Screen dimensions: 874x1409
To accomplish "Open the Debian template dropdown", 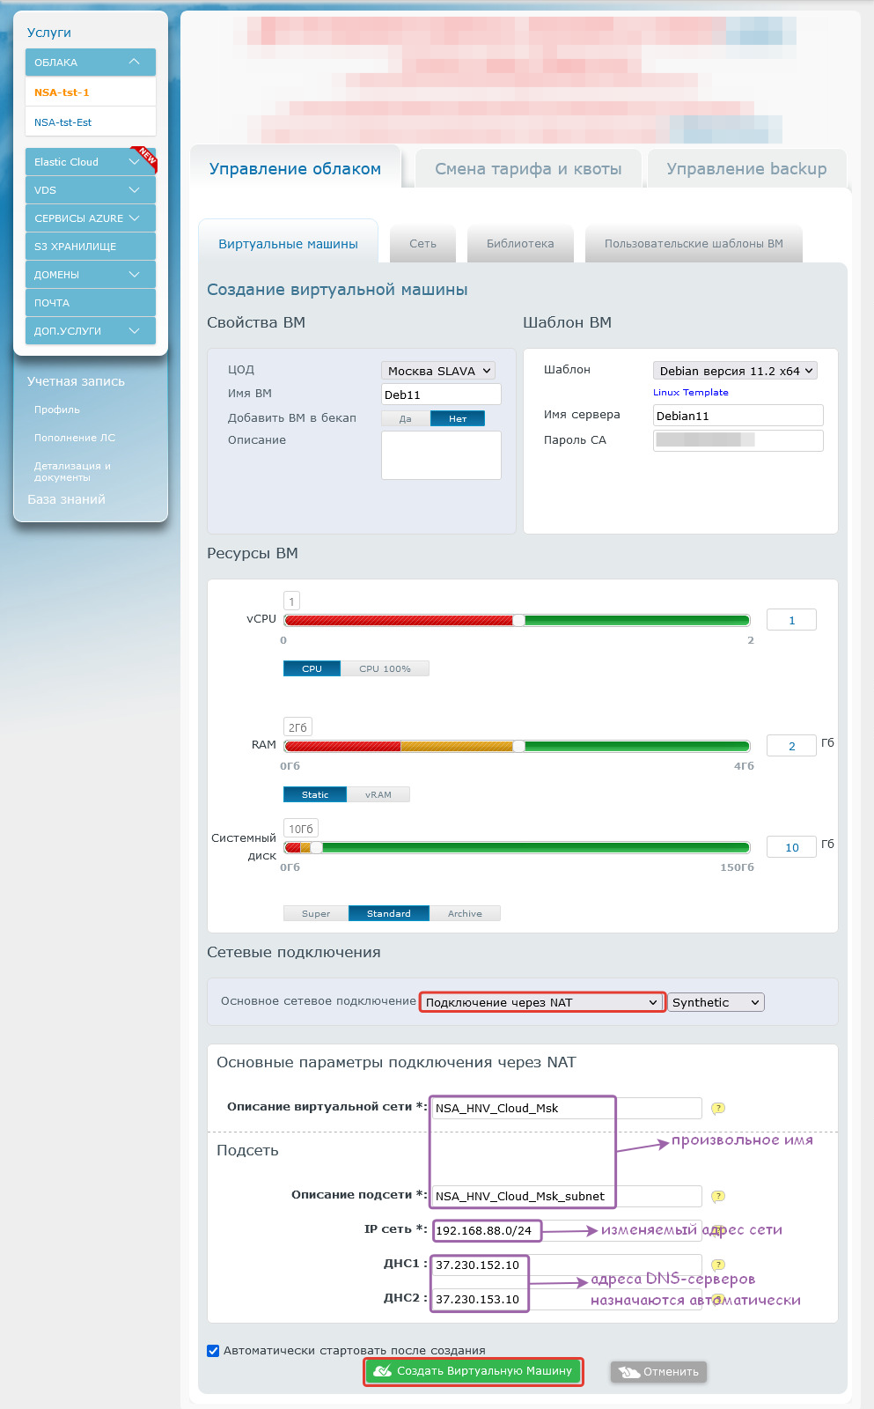I will 735,371.
